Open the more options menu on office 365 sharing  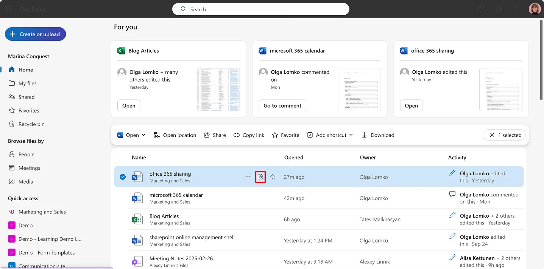click(248, 176)
